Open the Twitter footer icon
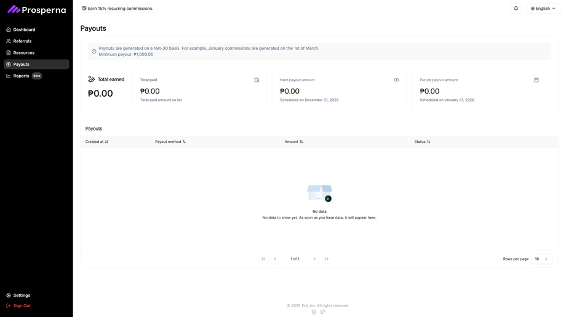Image resolution: width=566 pixels, height=317 pixels. coord(323,312)
